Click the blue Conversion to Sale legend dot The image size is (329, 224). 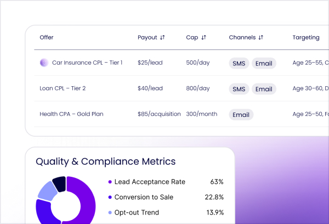(x=110, y=197)
